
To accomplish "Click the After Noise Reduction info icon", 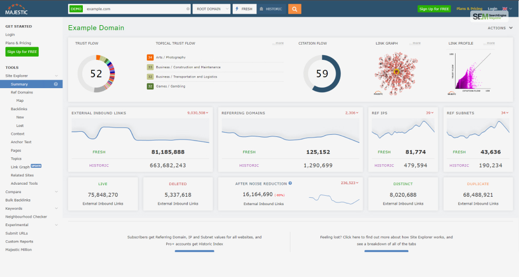I will 290,183.
